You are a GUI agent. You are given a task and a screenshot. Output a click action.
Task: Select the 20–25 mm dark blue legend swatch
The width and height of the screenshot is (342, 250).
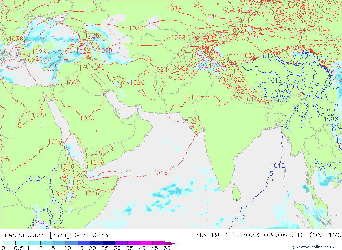pos(96,243)
